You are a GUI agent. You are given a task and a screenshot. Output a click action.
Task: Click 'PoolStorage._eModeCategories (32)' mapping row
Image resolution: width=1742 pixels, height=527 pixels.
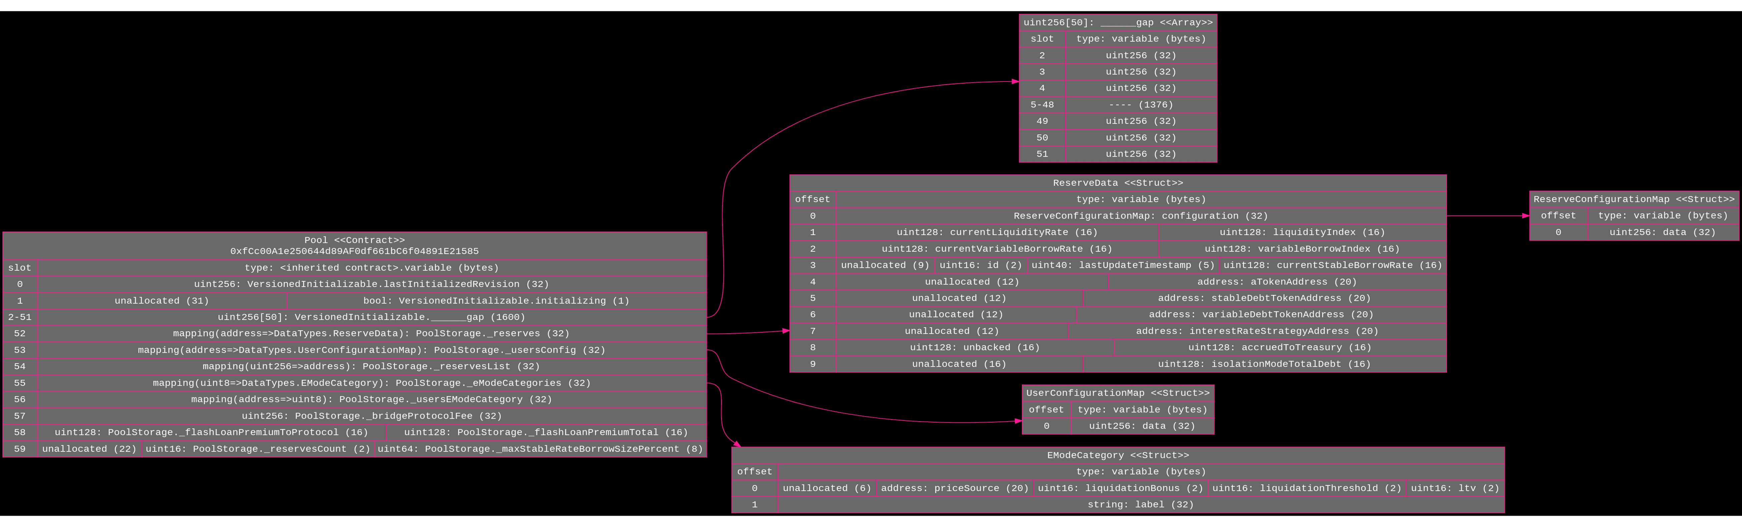[371, 383]
